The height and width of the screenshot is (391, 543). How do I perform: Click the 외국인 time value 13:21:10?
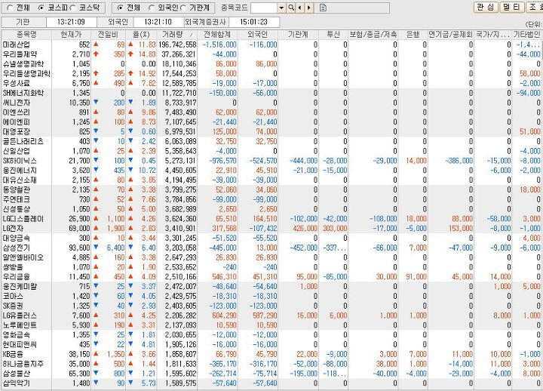tap(158, 22)
